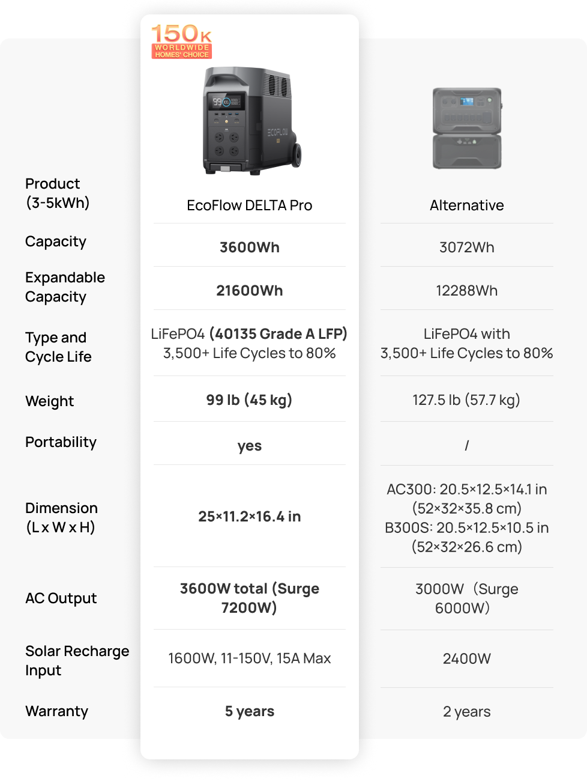Viewport: 587px width, 781px height.
Task: Click the Expandable Capacity row label
Action: click(65, 287)
